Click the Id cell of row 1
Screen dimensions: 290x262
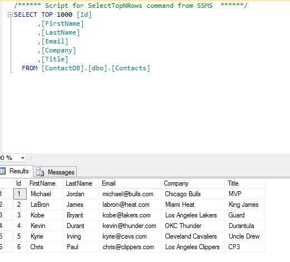coord(20,194)
